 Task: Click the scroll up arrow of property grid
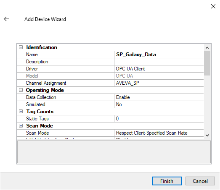pos(207,48)
